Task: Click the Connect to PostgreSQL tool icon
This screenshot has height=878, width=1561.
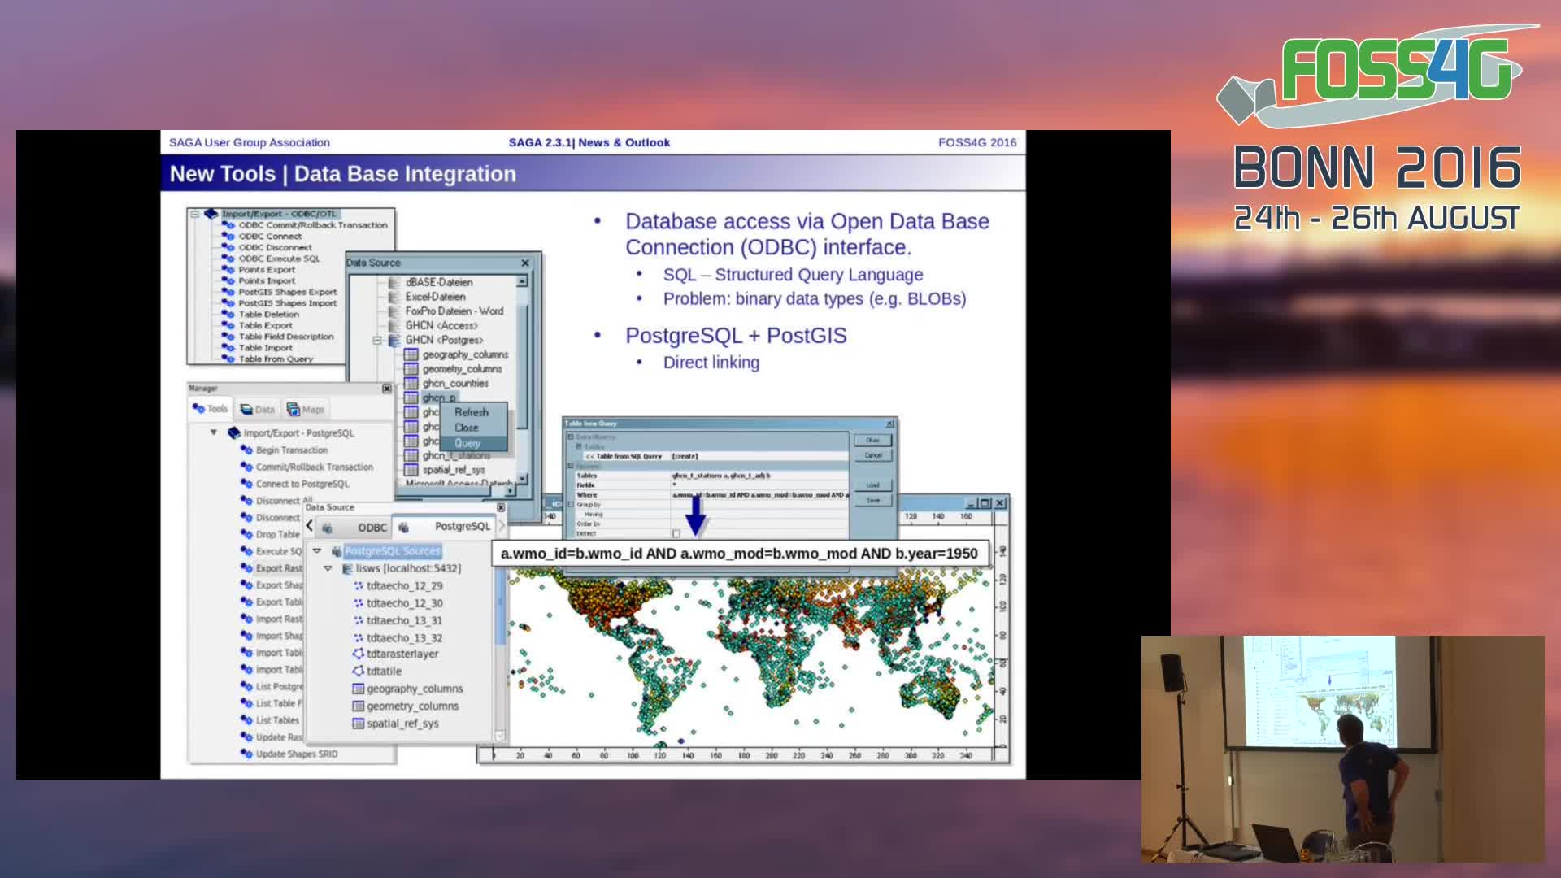Action: [x=246, y=484]
